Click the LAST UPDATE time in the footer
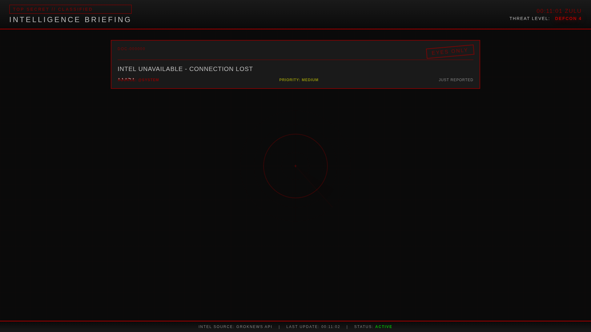The height and width of the screenshot is (332, 591). [313, 327]
